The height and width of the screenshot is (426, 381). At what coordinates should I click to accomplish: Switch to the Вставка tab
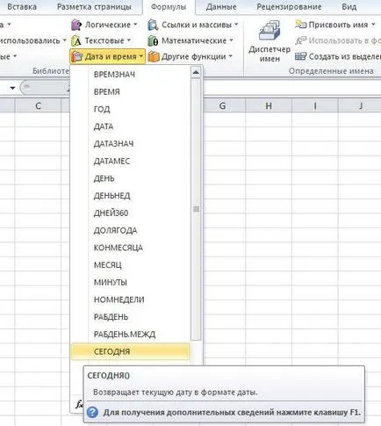(x=22, y=7)
